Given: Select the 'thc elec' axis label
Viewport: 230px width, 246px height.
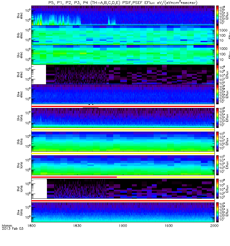Looking at the screenshot, I should tap(20, 55).
